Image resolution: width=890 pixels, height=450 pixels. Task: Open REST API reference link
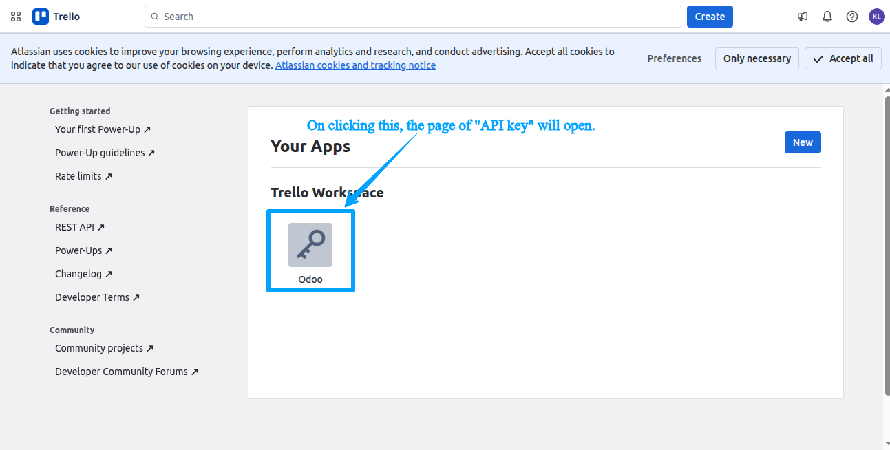coord(80,227)
